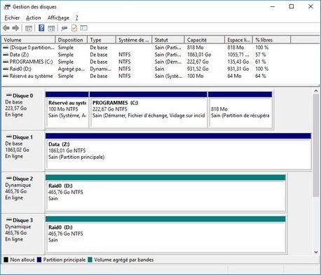Click the Gestion des disques title bar icon
321x275 pixels.
pyautogui.click(x=7, y=7)
